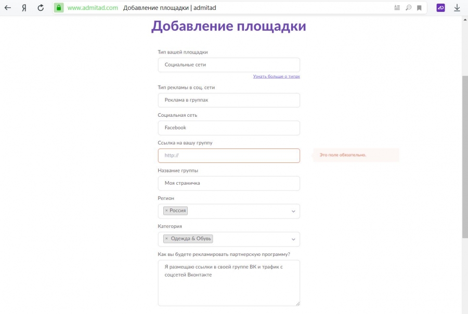The width and height of the screenshot is (468, 314).
Task: Open the admitad extension icon
Action: pyautogui.click(x=440, y=8)
